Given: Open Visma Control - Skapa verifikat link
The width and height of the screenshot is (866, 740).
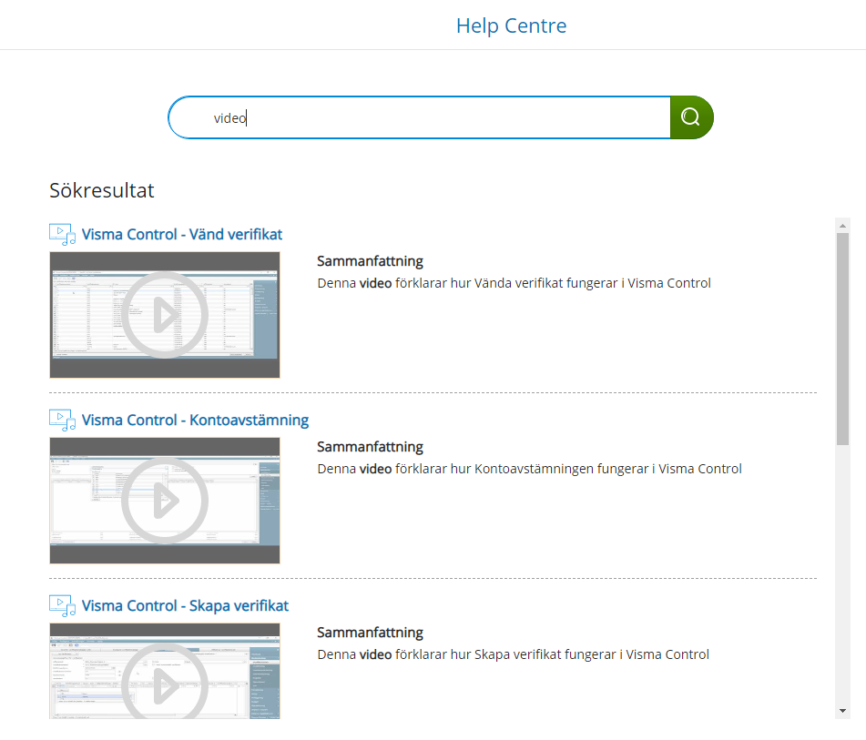Looking at the screenshot, I should (x=185, y=605).
